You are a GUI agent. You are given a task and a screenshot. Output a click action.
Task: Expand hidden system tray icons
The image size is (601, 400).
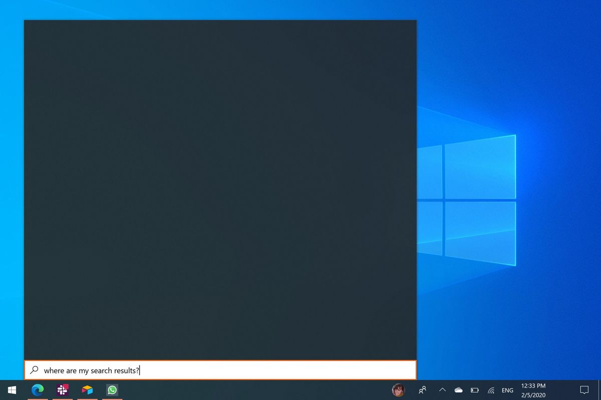[x=443, y=390]
